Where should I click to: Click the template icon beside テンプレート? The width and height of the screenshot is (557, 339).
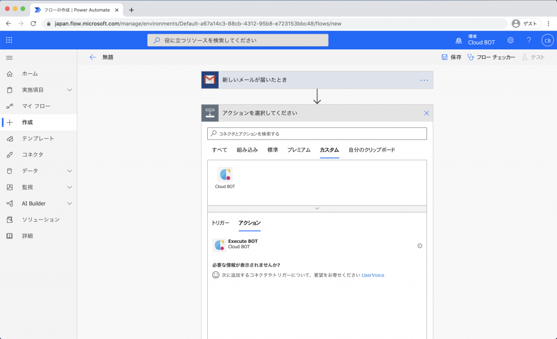point(10,139)
